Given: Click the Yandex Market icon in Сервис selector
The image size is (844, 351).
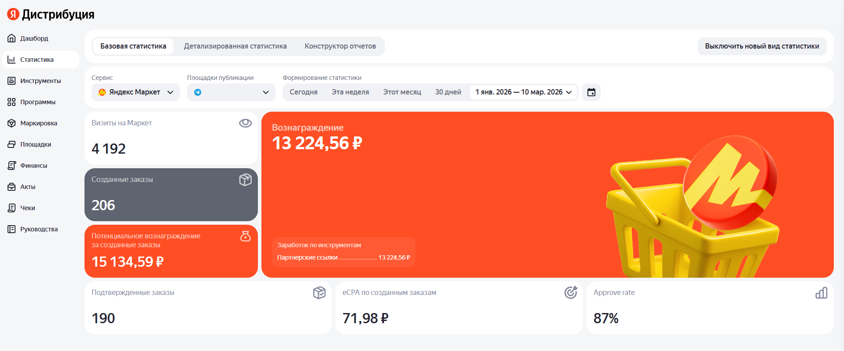Looking at the screenshot, I should [102, 92].
